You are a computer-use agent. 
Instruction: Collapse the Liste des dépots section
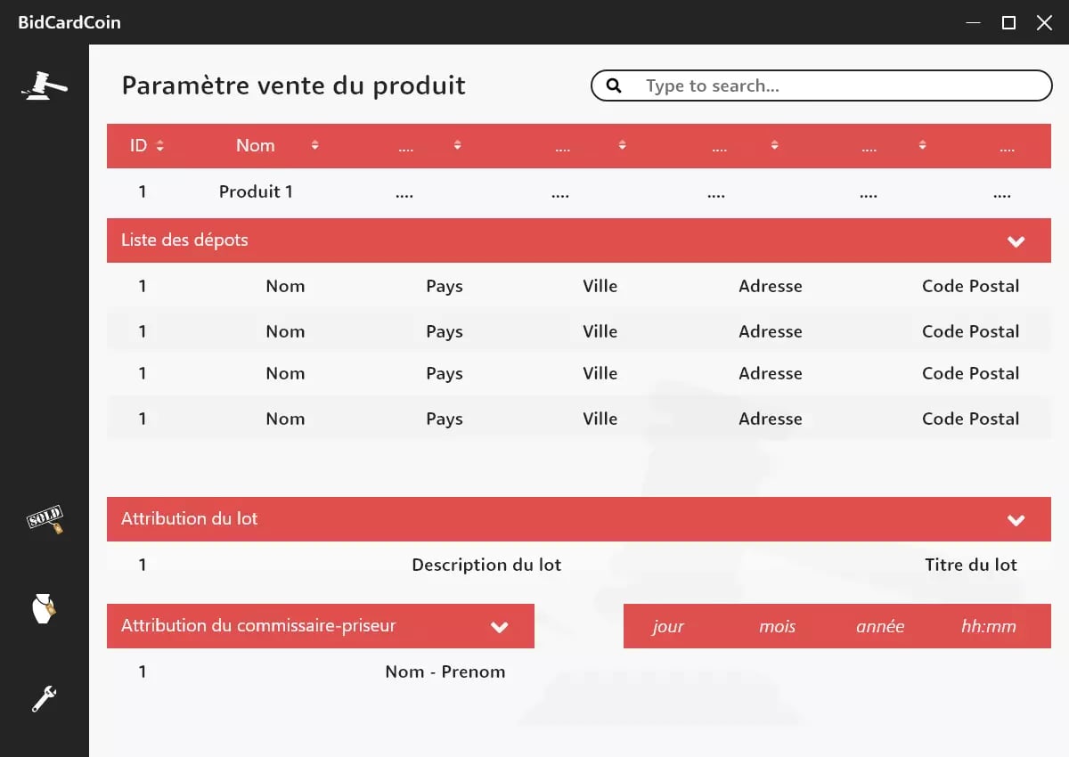point(1016,241)
